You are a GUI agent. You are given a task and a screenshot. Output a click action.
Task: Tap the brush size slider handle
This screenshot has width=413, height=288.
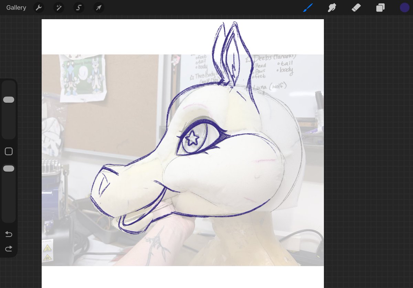(9, 100)
